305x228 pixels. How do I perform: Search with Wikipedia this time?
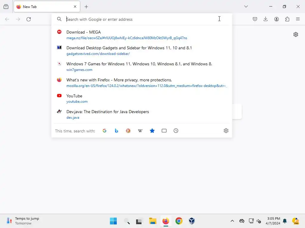(x=140, y=131)
